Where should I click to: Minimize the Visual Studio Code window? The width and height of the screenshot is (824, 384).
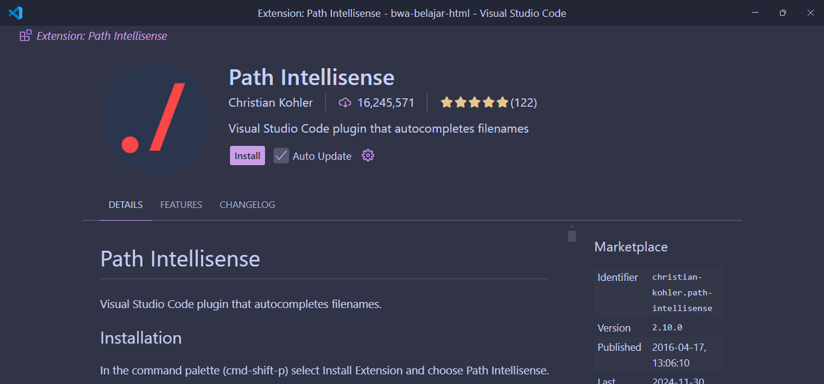point(755,13)
